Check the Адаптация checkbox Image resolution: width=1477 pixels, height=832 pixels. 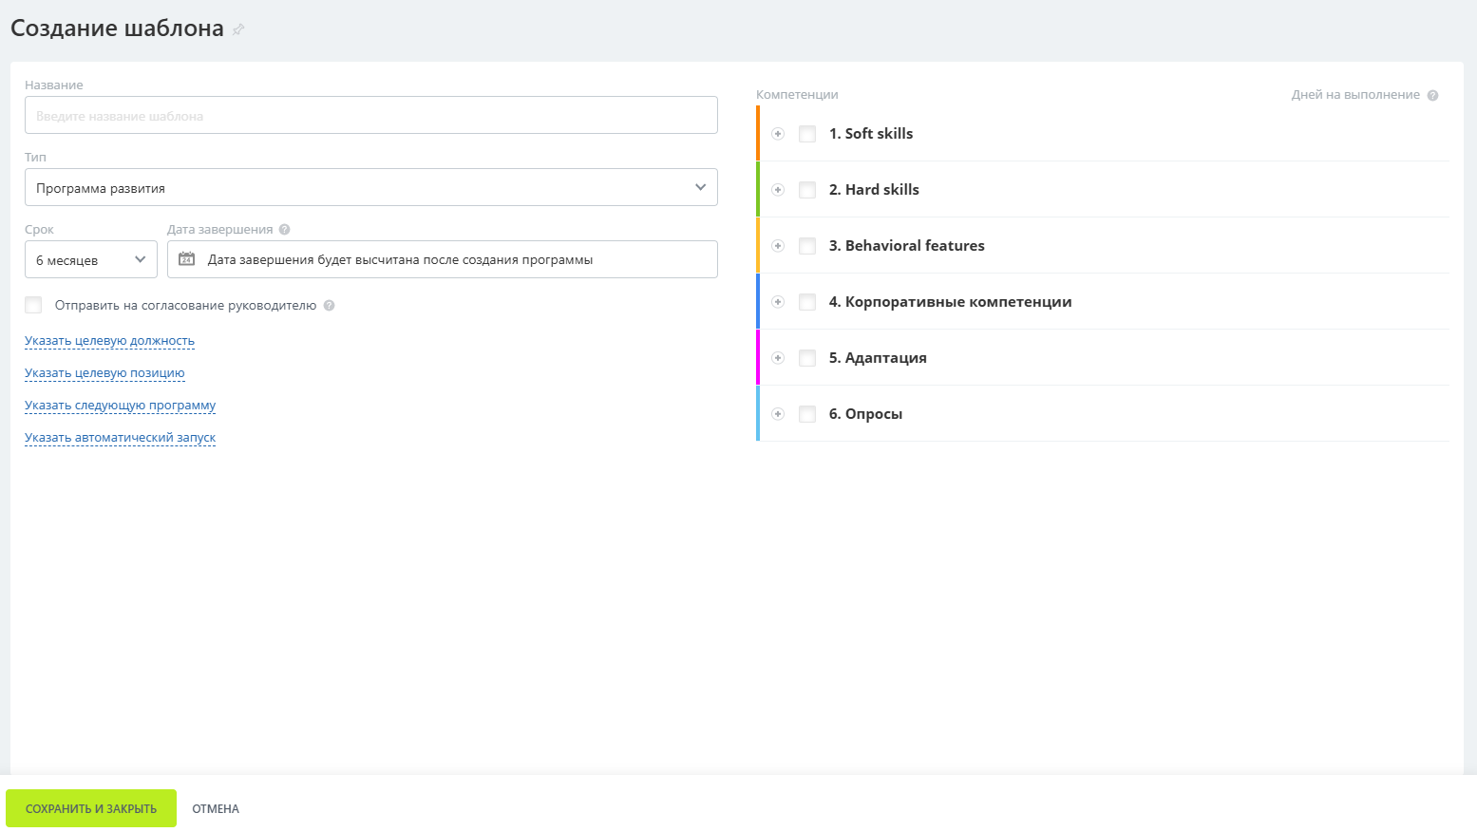807,358
